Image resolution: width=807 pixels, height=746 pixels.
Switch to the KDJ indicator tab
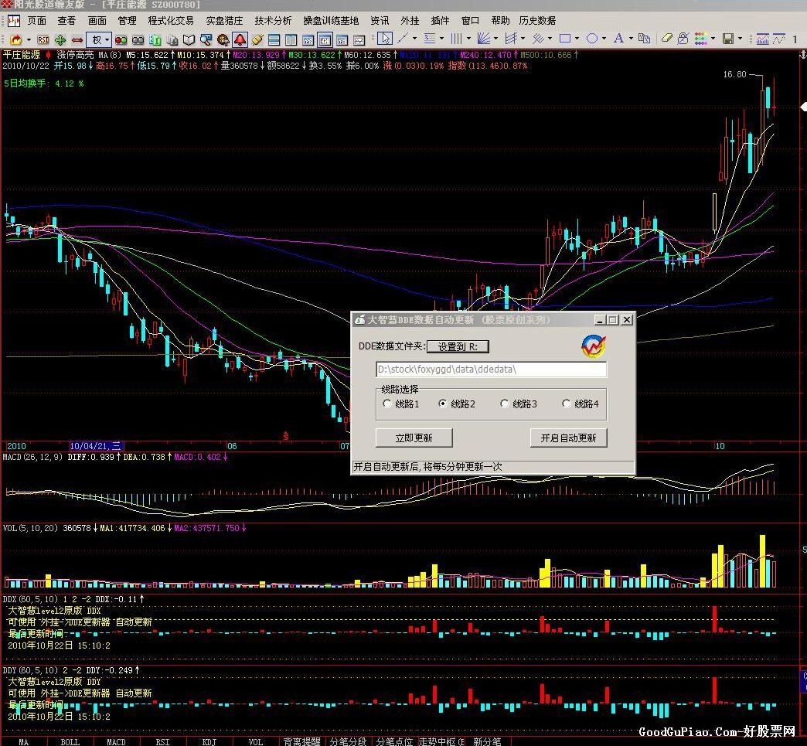(x=209, y=742)
